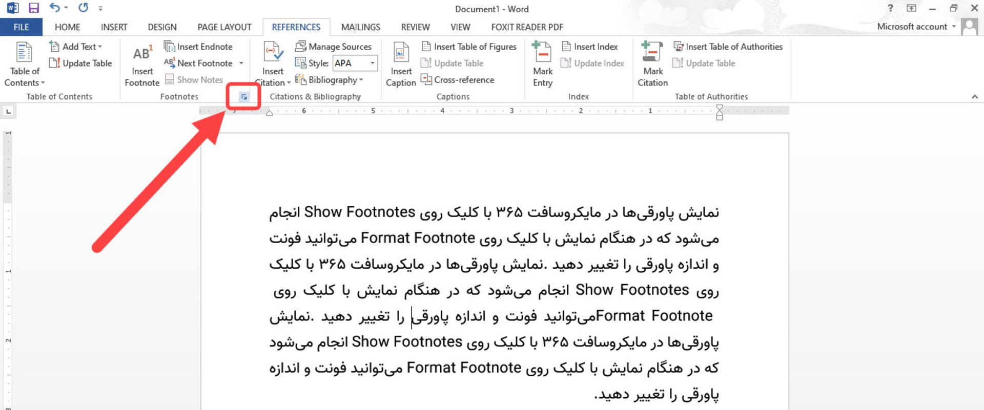Image resolution: width=984 pixels, height=410 pixels.
Task: Undo the last action
Action: (54, 8)
